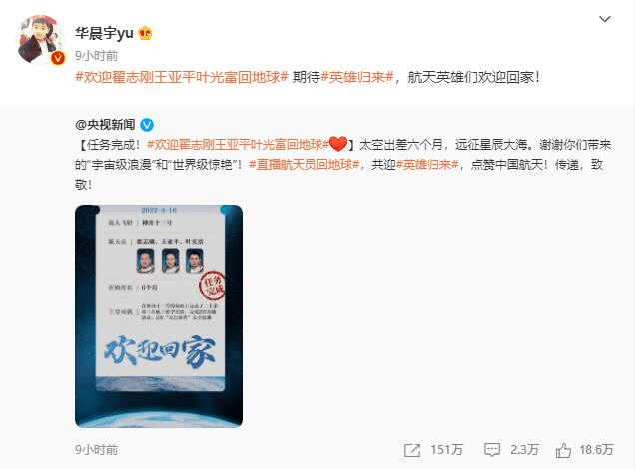Screen dimensions: 635x469
Task: Click the comment bubble icon
Action: click(492, 450)
